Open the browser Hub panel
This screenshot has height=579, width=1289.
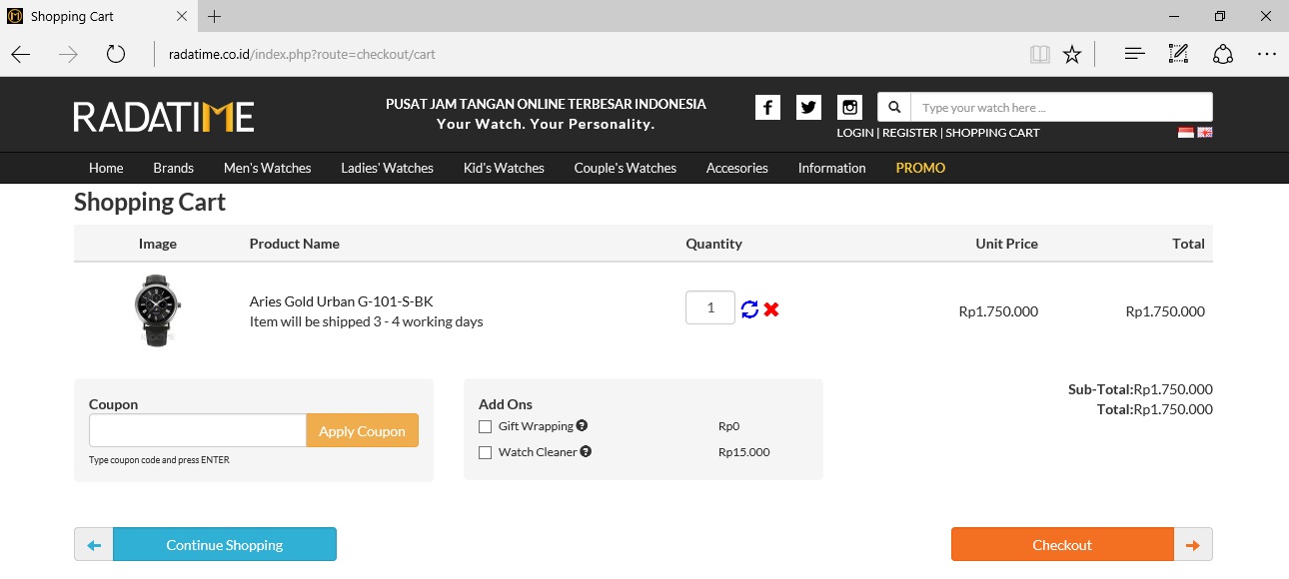click(1134, 54)
